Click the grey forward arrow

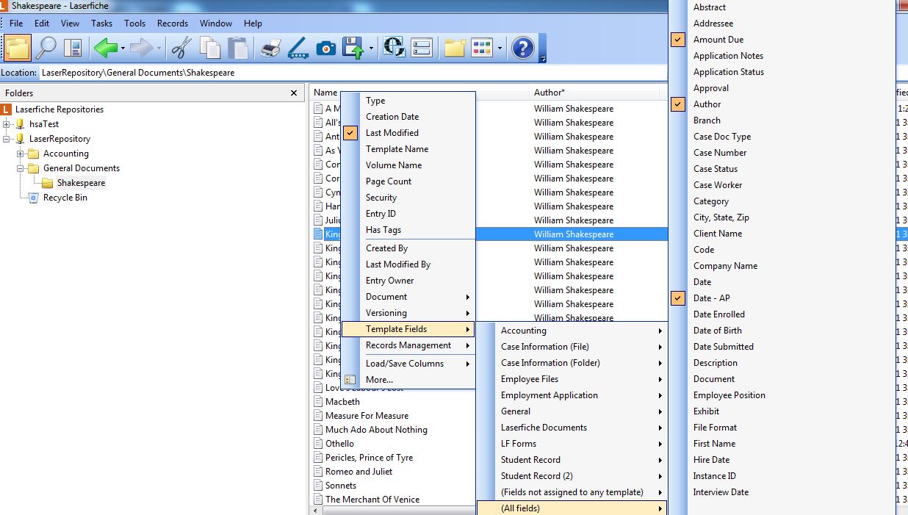(141, 48)
